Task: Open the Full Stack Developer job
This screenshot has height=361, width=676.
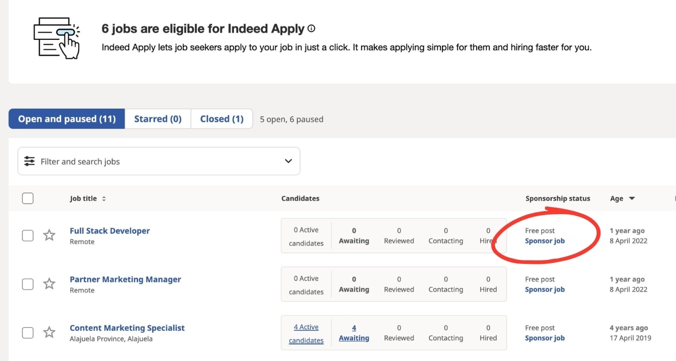Action: click(x=110, y=231)
